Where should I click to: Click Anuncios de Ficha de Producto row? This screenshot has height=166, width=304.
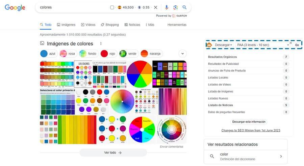point(248,70)
